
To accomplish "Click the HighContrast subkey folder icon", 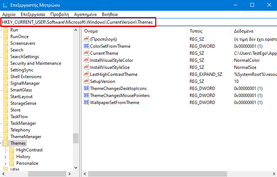I will coord(11,150).
